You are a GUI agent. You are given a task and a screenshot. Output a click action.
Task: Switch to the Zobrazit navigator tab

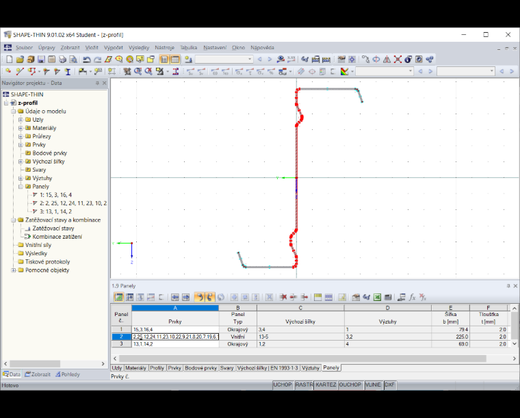click(38, 374)
